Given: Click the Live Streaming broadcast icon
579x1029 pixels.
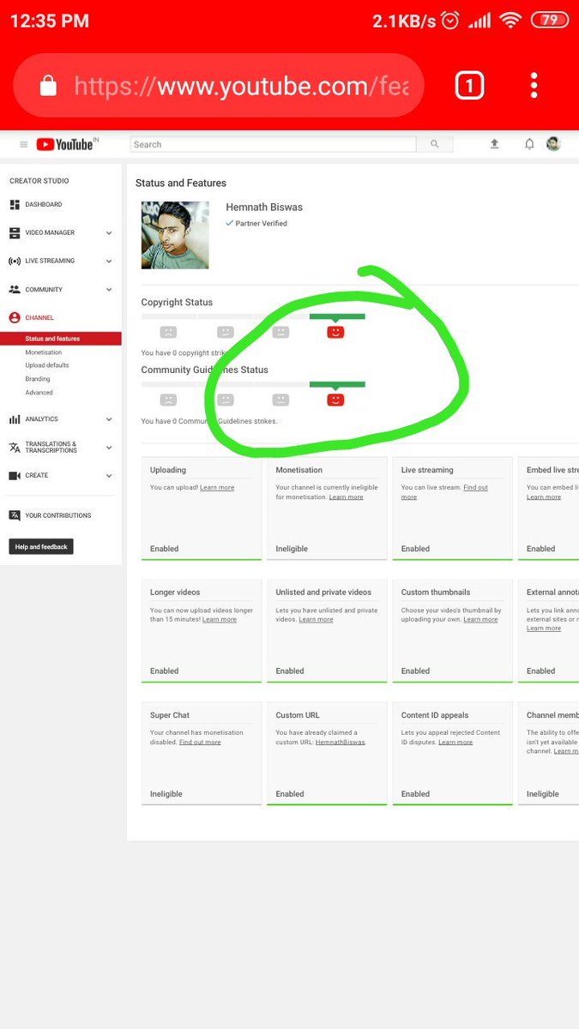Looking at the screenshot, I should (x=15, y=261).
